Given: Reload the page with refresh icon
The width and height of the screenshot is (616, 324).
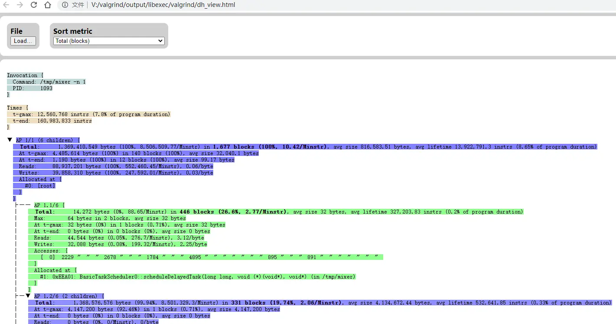Looking at the screenshot, I should click(x=34, y=5).
